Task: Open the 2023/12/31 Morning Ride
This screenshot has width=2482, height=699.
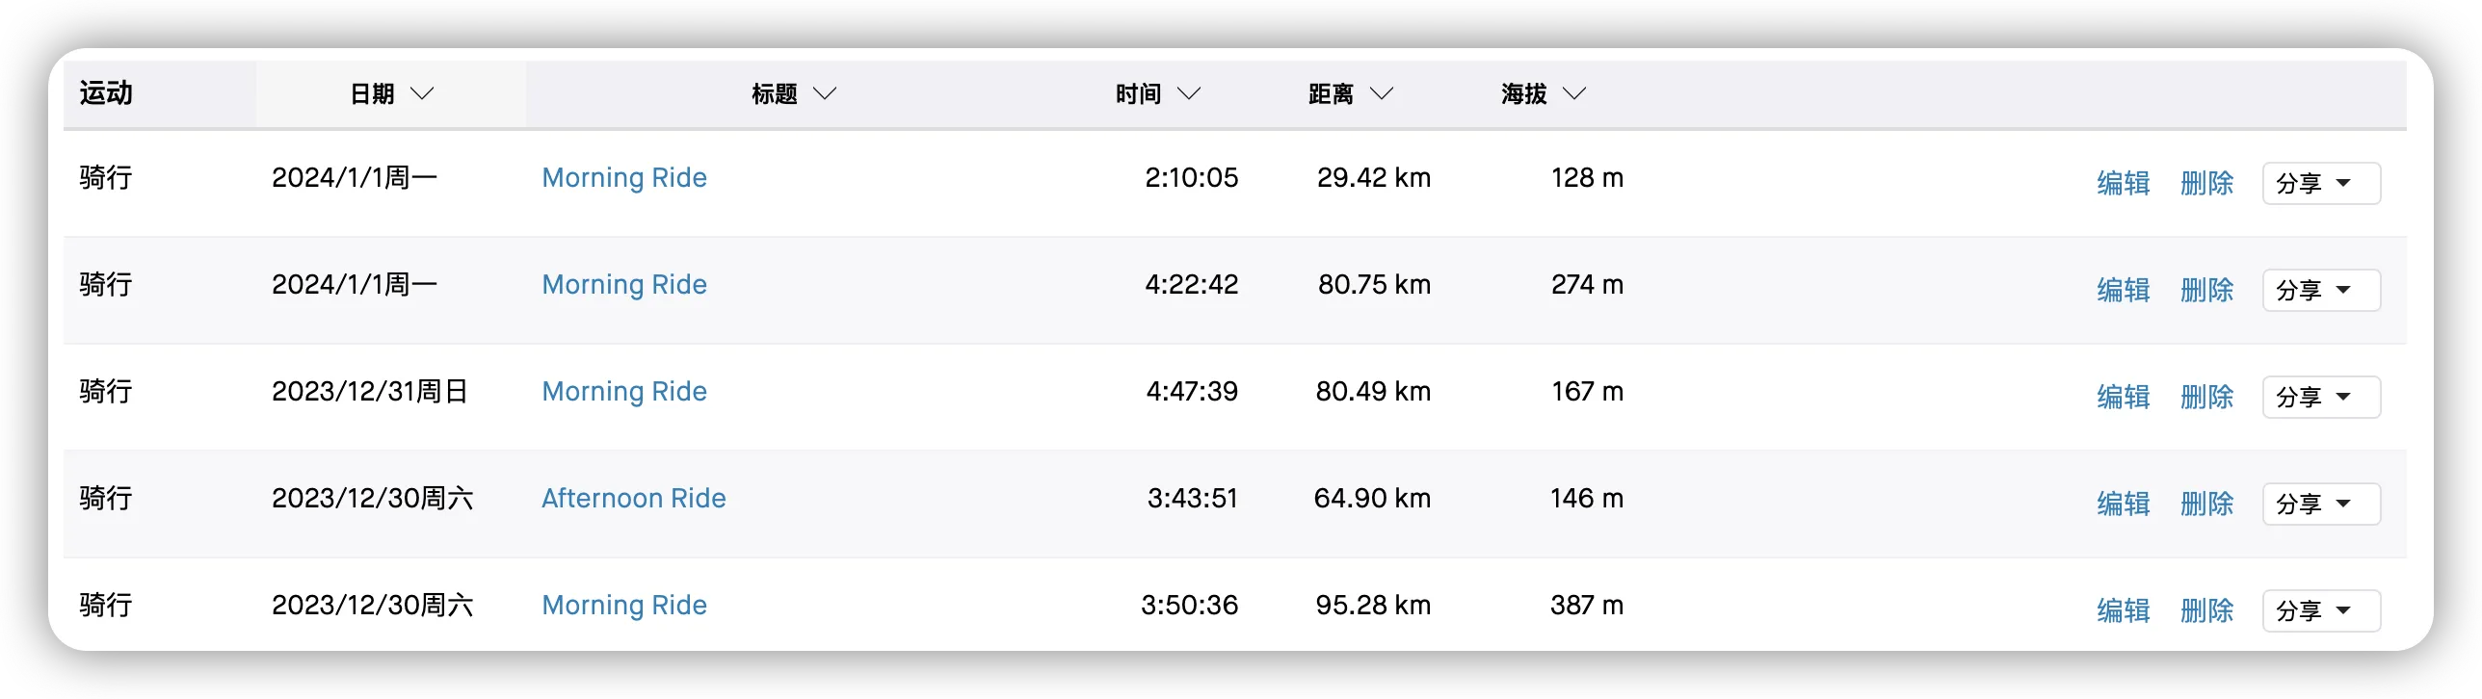Action: pyautogui.click(x=624, y=392)
